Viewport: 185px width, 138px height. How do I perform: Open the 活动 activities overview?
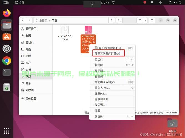[6, 2]
